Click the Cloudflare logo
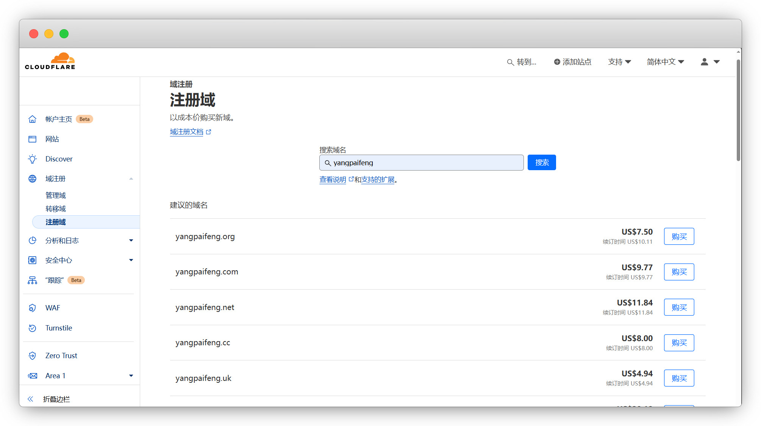Viewport: 761px width, 426px height. (50, 61)
